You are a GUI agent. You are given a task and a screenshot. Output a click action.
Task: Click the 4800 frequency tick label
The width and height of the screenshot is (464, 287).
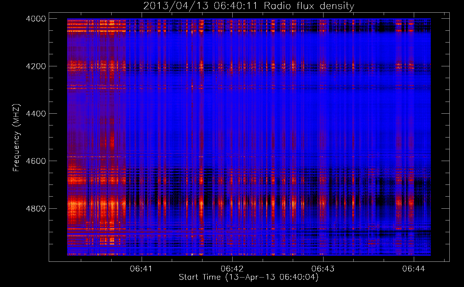[x=36, y=209]
